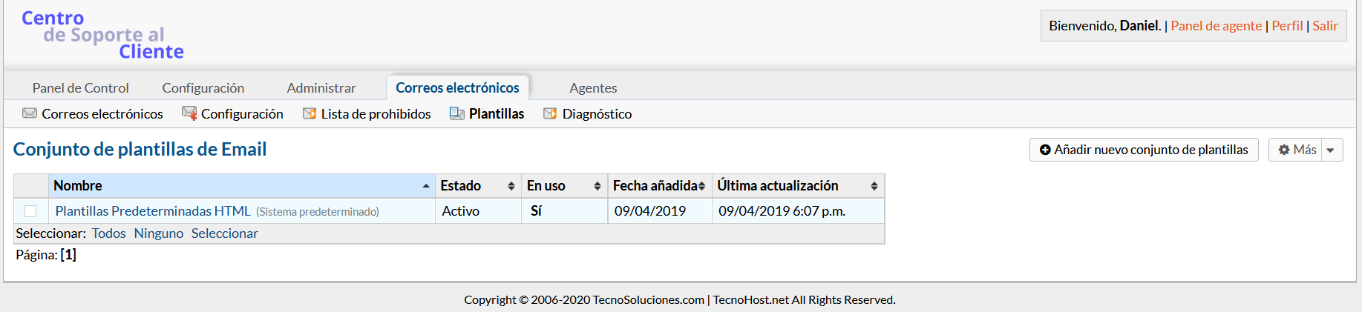This screenshot has height=312, width=1362.
Task: Click the plus icon for new template set
Action: (1045, 150)
